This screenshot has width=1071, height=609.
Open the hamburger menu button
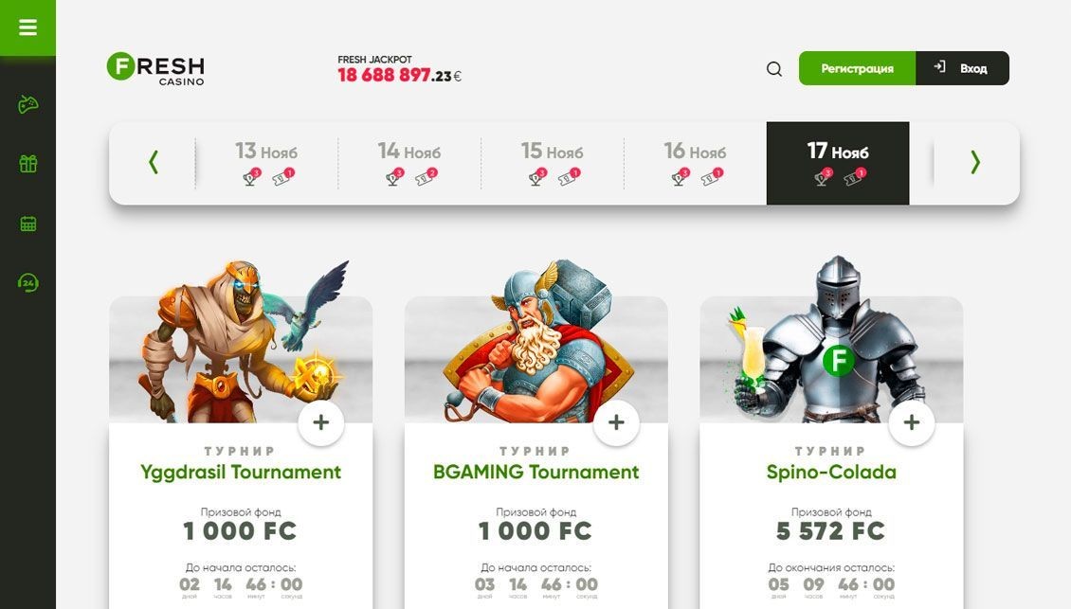28,27
